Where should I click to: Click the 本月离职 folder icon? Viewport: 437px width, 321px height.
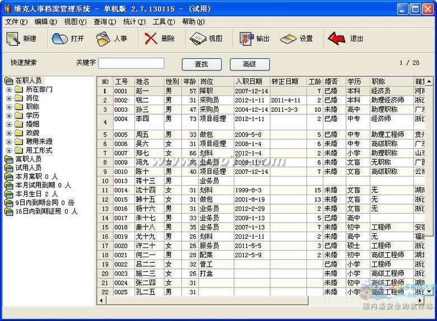tap(9, 177)
